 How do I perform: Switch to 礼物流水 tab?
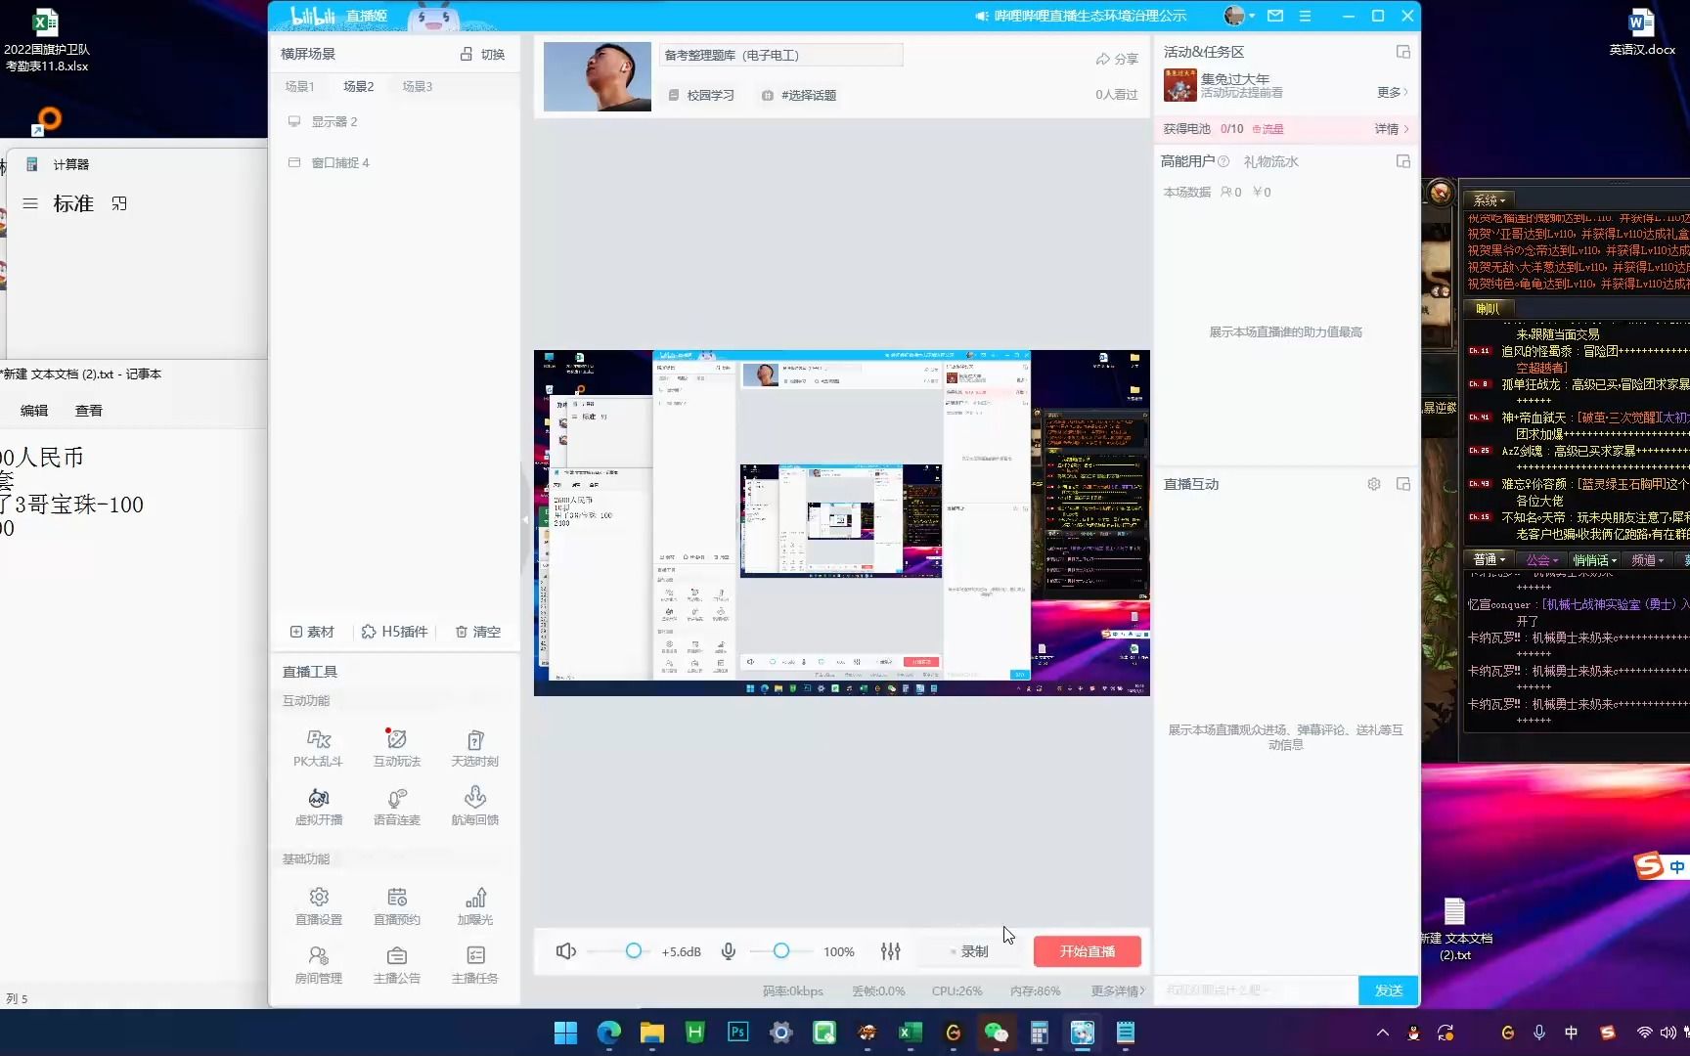pyautogui.click(x=1270, y=161)
